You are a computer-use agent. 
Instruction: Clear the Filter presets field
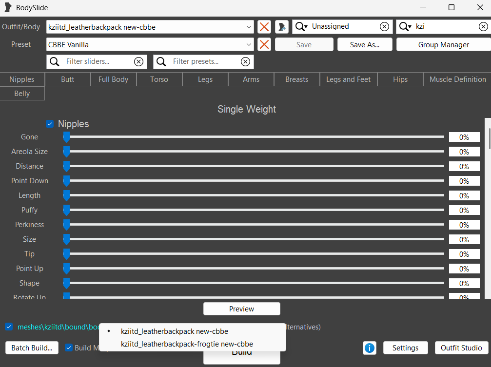point(246,62)
